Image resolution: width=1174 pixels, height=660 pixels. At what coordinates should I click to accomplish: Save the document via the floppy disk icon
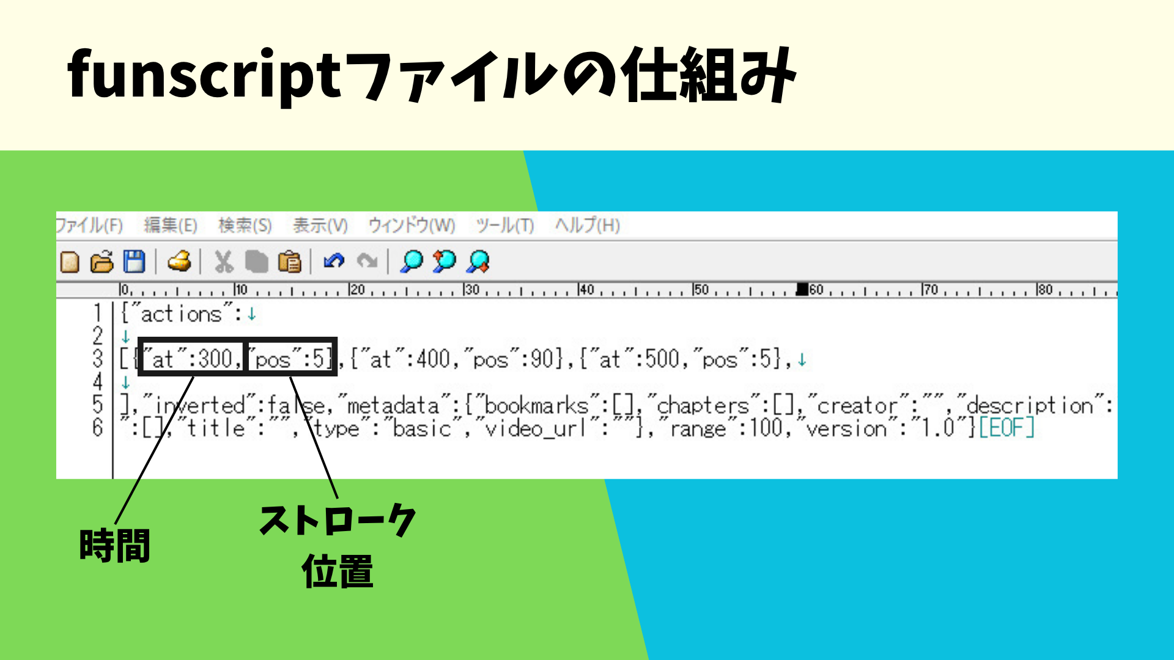tap(134, 263)
